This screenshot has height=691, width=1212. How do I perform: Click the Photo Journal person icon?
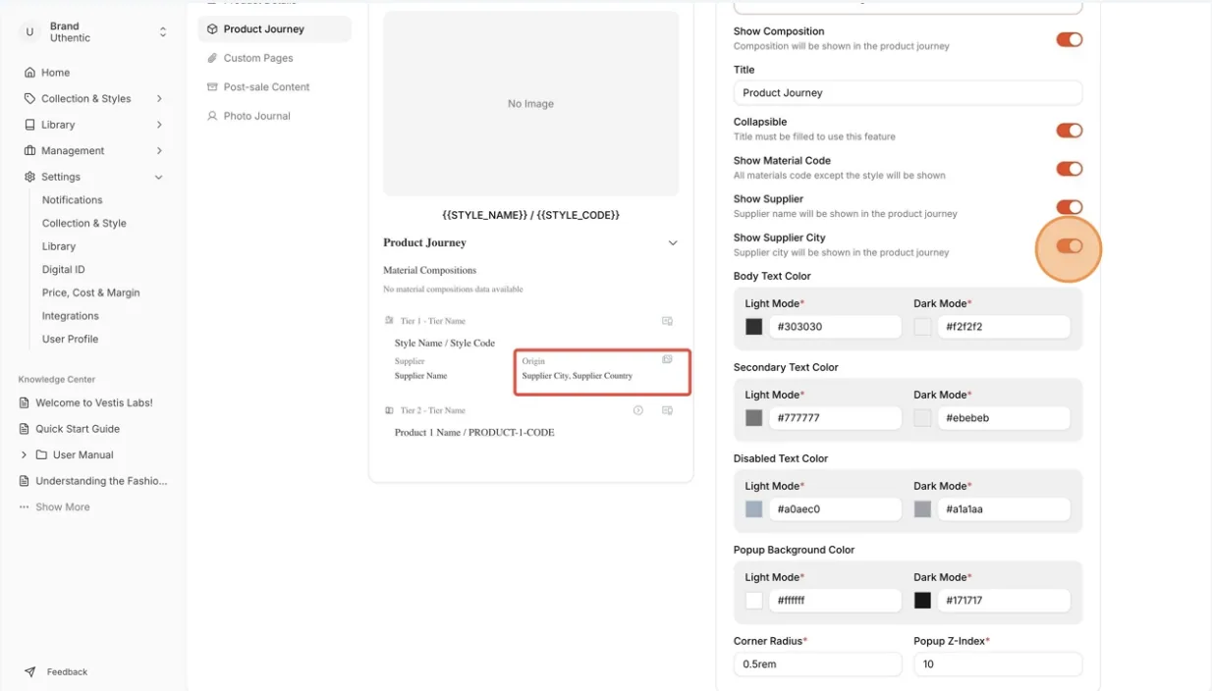click(212, 116)
